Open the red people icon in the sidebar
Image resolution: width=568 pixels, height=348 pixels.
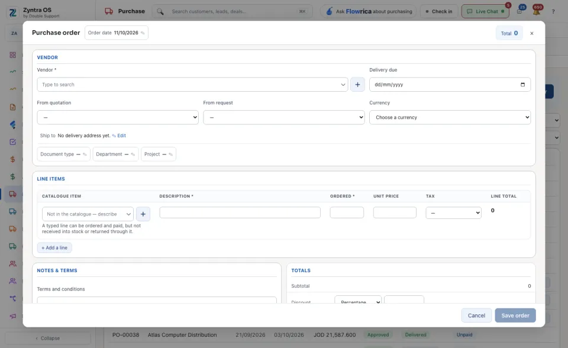pyautogui.click(x=12, y=263)
